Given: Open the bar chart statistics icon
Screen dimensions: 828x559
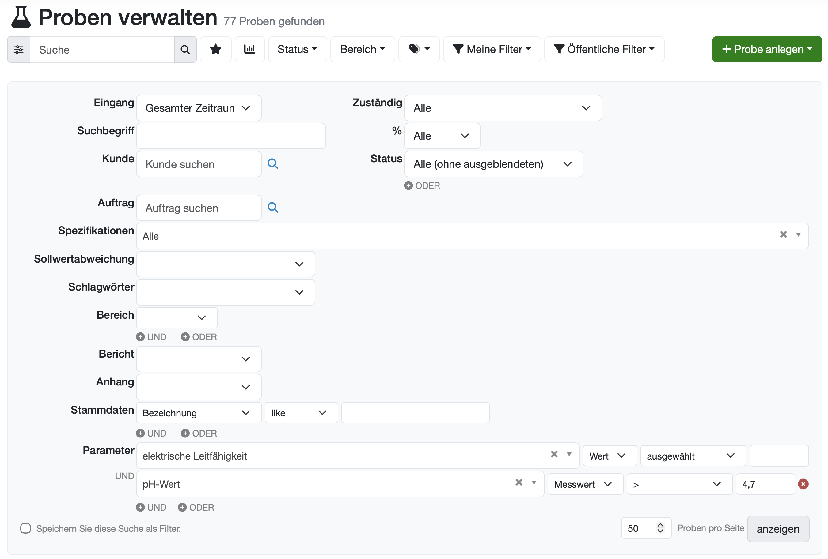Looking at the screenshot, I should click(249, 50).
